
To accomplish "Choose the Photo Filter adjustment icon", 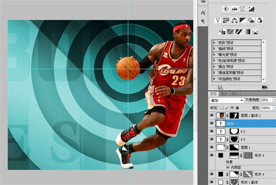I will (251, 20).
